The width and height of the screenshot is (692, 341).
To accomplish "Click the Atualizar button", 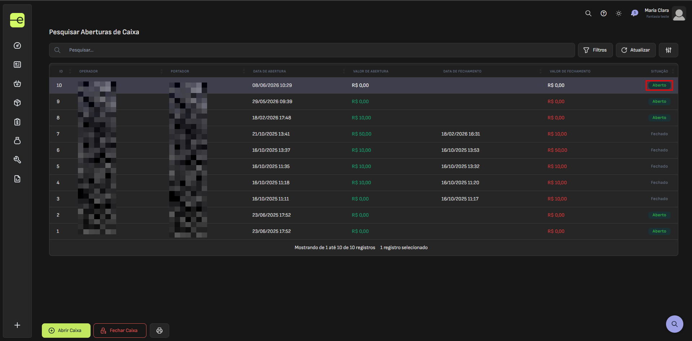I will tap(636, 50).
